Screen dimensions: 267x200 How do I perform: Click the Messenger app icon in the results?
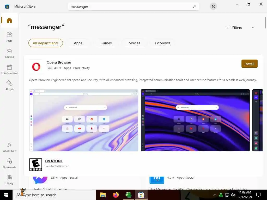pyautogui.click(x=40, y=180)
